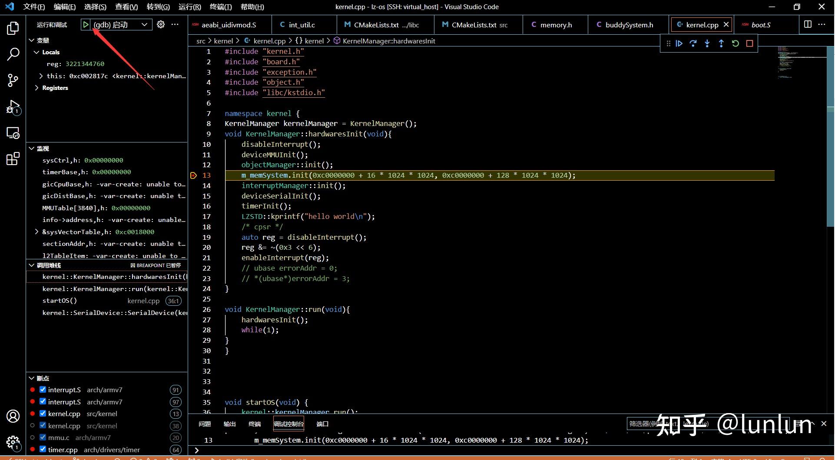Click the src breadcrumb segment
Viewport: 835px width, 460px height.
[x=201, y=41]
